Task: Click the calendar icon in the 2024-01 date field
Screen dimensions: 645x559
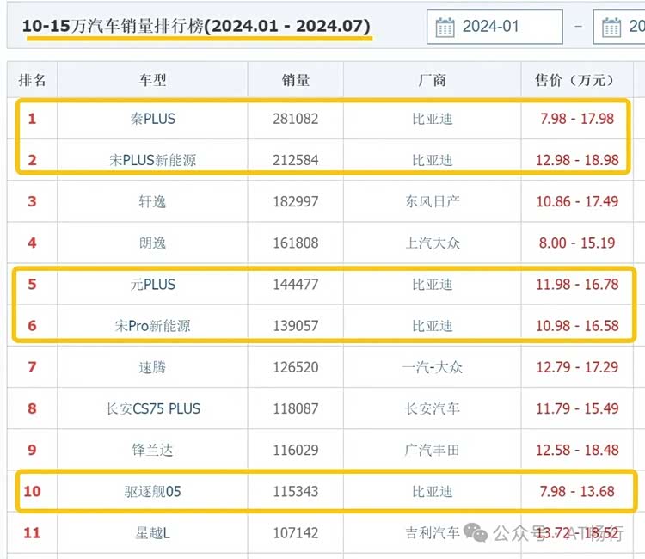Action: [x=445, y=27]
